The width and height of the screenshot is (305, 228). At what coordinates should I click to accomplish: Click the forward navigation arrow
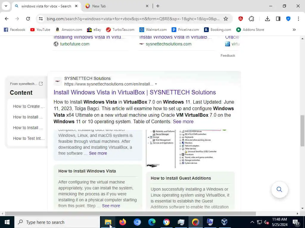pyautogui.click(x=17, y=19)
